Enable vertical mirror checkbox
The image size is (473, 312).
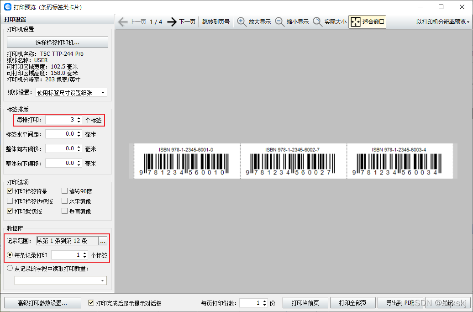click(x=64, y=211)
